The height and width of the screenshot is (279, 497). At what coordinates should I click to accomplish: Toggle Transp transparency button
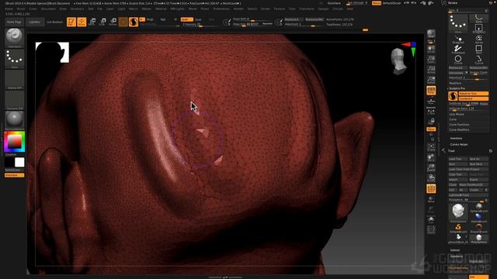point(431,199)
